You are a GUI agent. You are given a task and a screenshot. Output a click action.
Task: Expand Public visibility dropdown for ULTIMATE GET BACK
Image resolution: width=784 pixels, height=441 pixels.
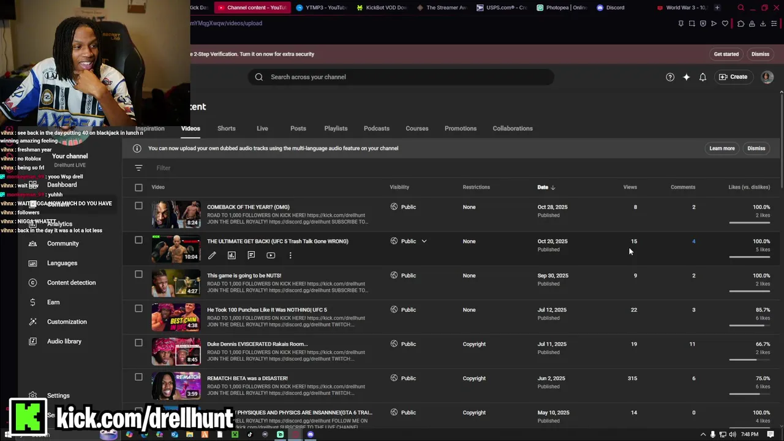click(x=424, y=241)
